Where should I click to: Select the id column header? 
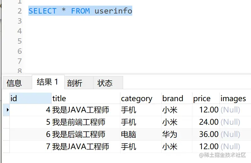(31, 98)
